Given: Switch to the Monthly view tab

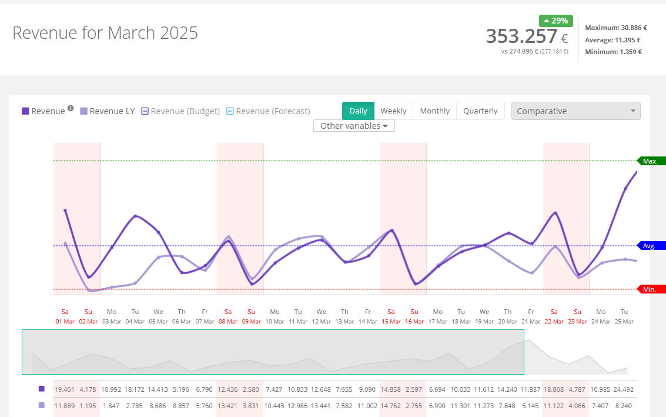Looking at the screenshot, I should pyautogui.click(x=434, y=111).
